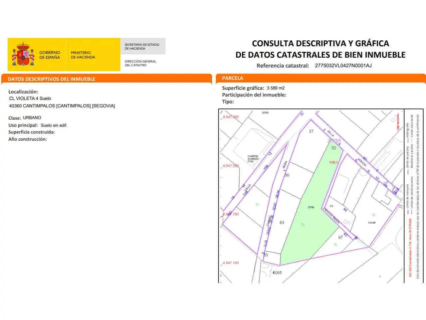Click the 'Referencia catastral:' label
The image size is (426, 320).
pyautogui.click(x=283, y=66)
